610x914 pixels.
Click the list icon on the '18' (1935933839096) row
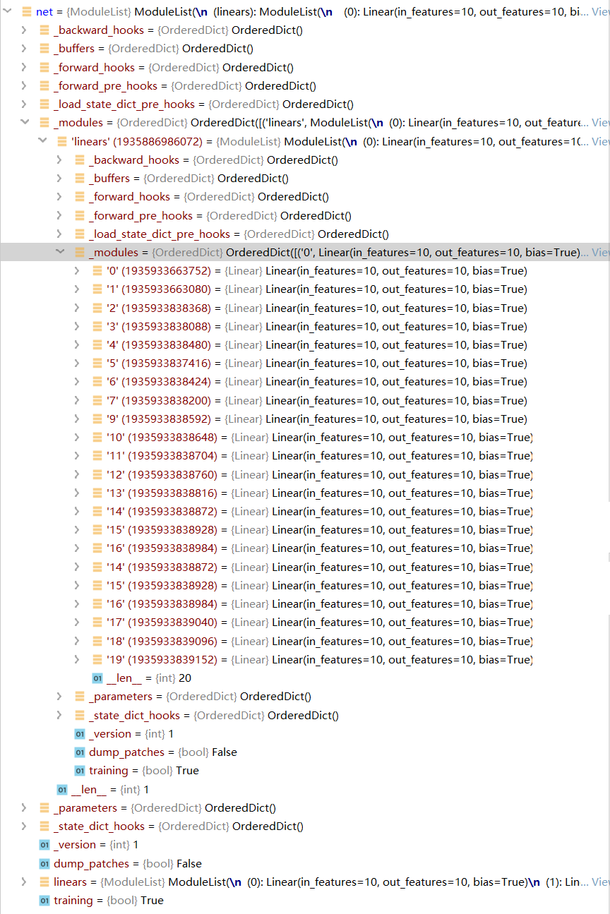click(x=97, y=641)
